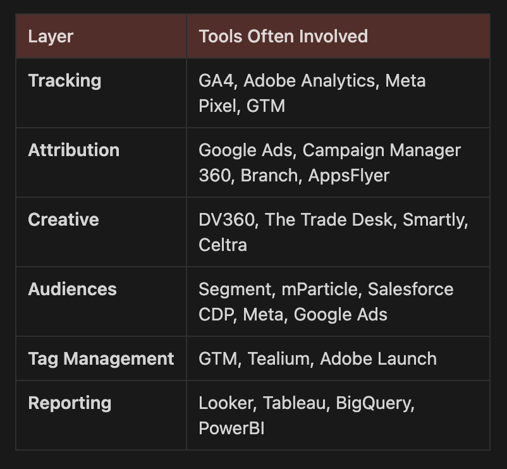Select the 'Attribution' row label
507x469 pixels.
74,150
